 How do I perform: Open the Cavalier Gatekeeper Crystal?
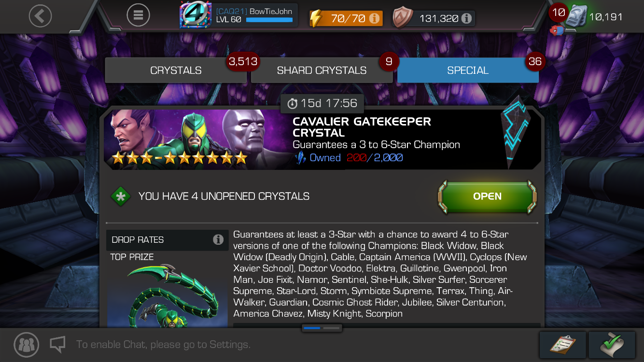pos(487,196)
